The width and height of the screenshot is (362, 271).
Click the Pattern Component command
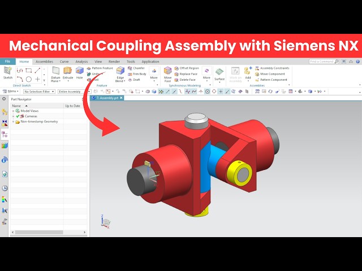tap(271, 80)
